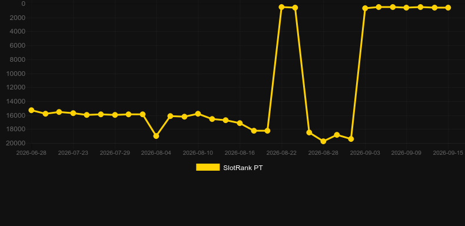Screen dimensions: 465x226
Task: Click the 2026-09-15 x-axis date label
Action: pyautogui.click(x=448, y=153)
